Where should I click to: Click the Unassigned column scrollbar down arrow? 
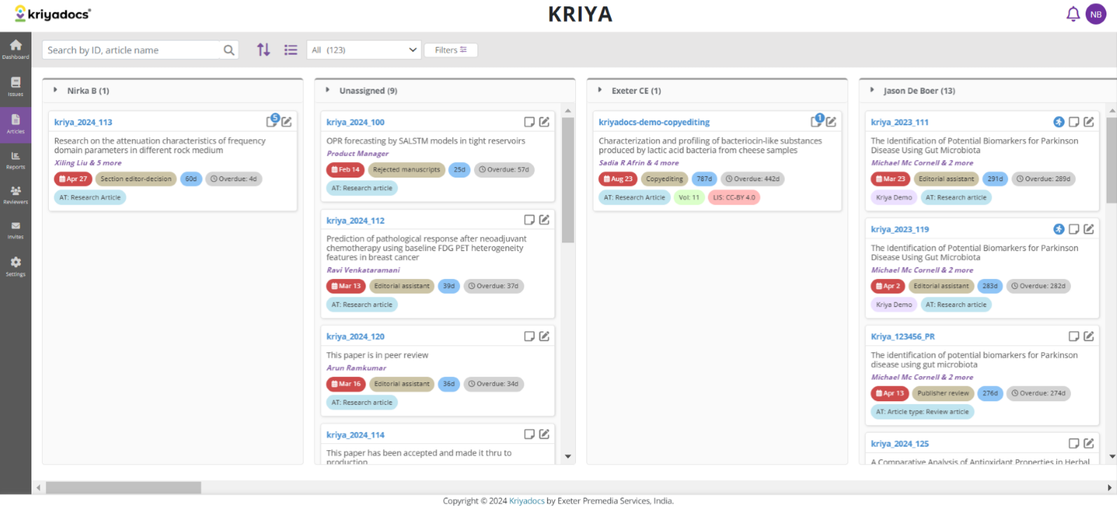coord(568,456)
